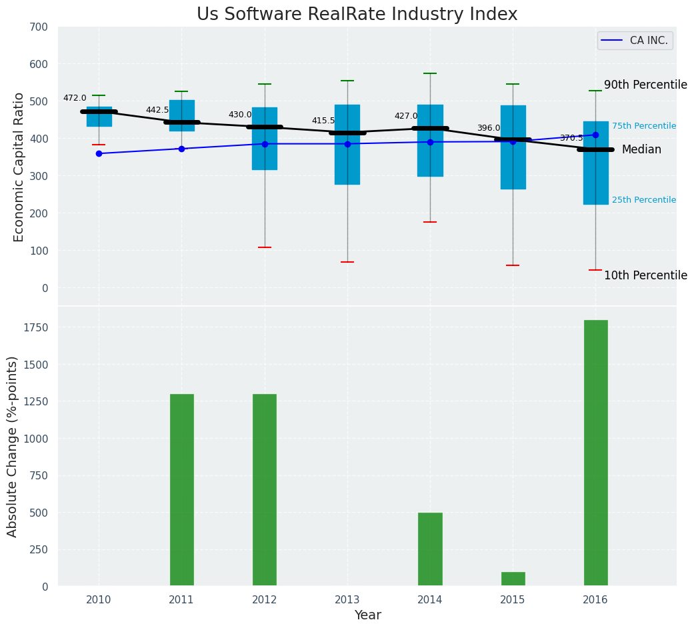Click the '25th Percentile' label

point(643,200)
